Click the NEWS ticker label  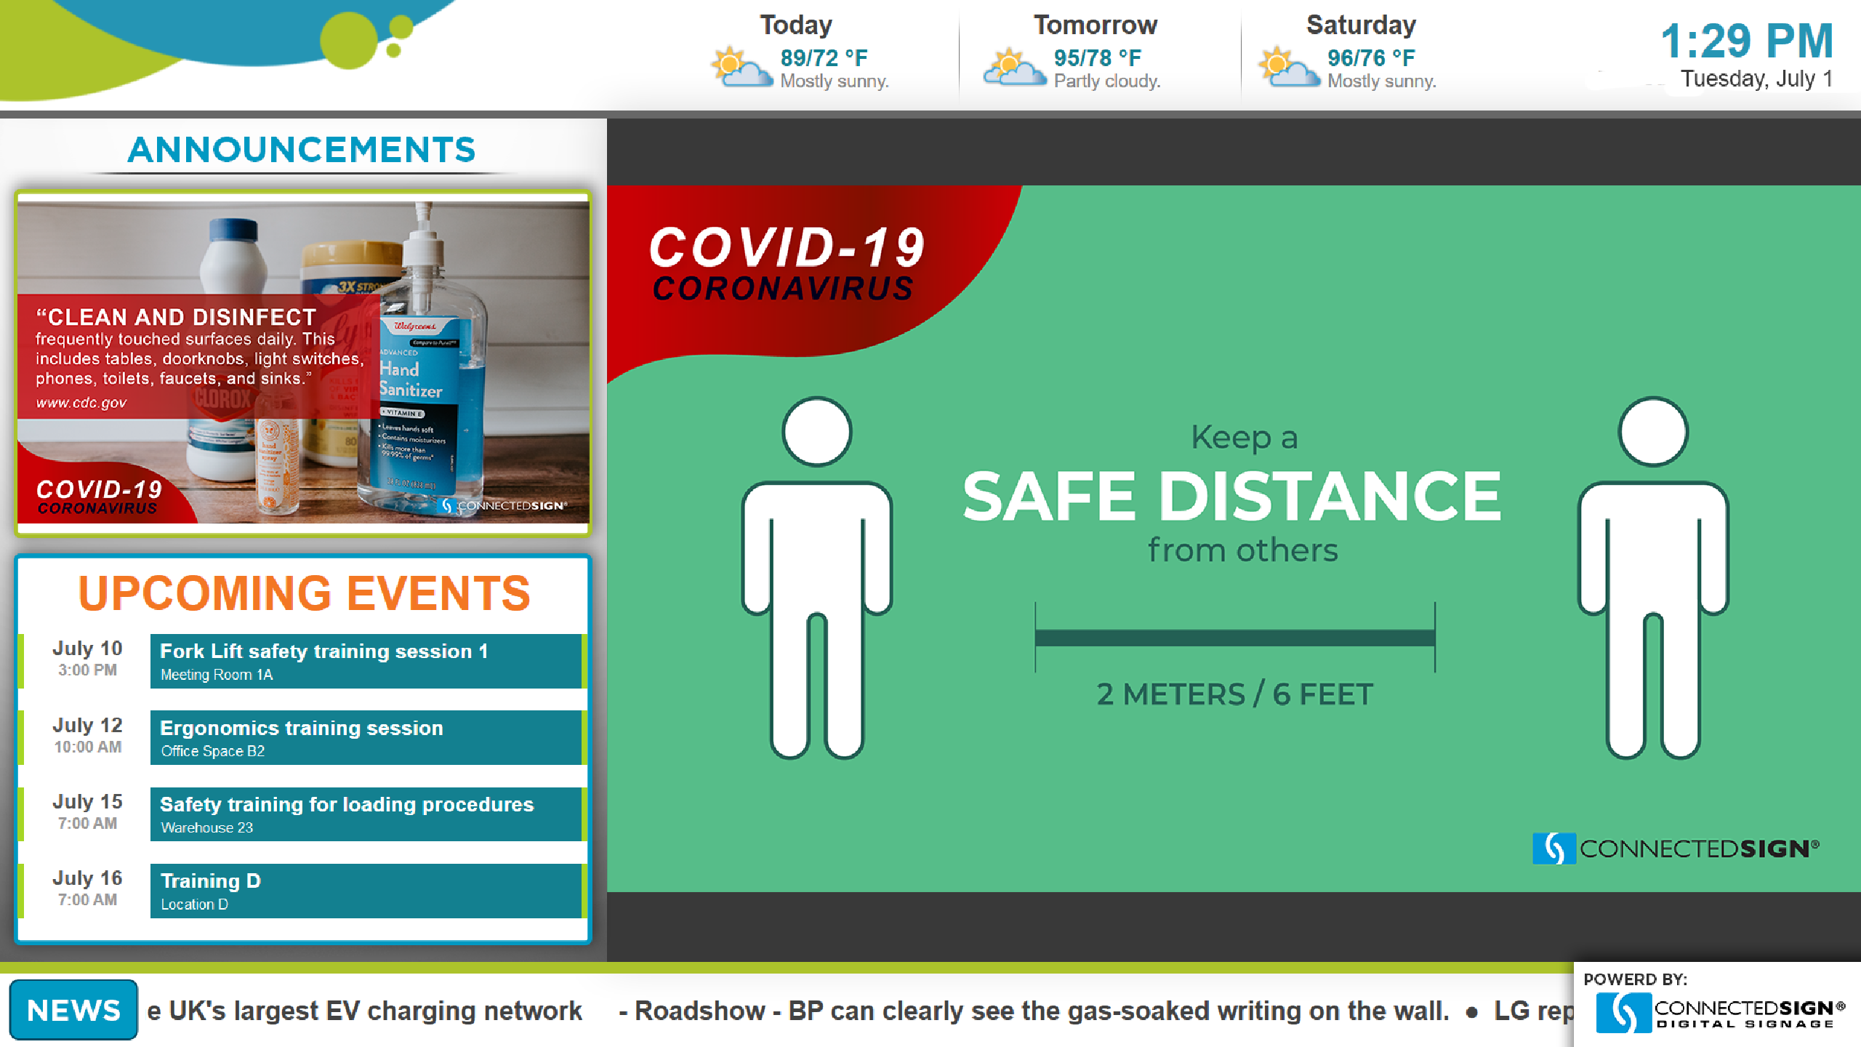(73, 1010)
